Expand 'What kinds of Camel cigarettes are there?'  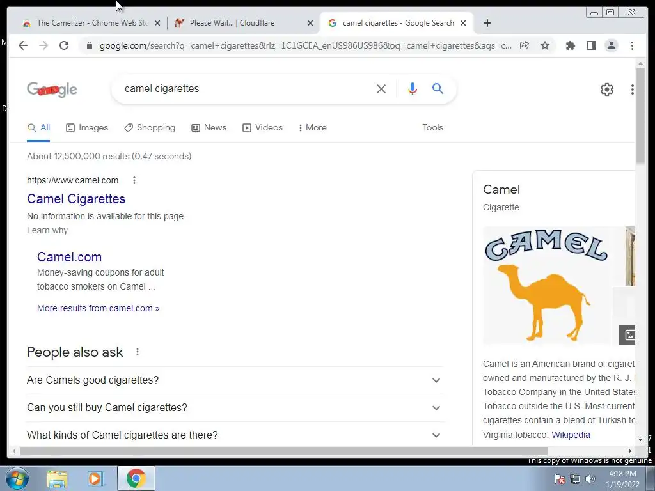click(234, 435)
